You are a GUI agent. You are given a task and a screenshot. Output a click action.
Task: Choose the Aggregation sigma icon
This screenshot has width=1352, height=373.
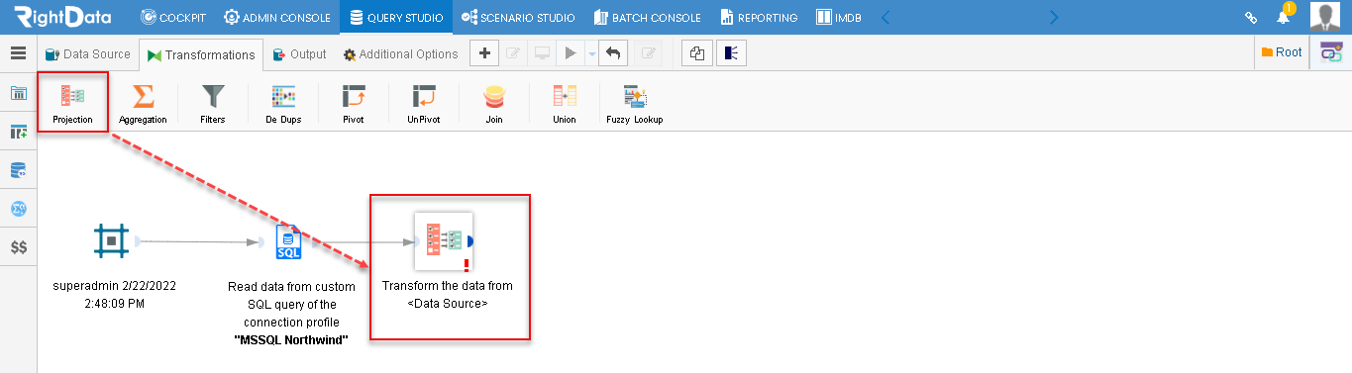coord(143,96)
